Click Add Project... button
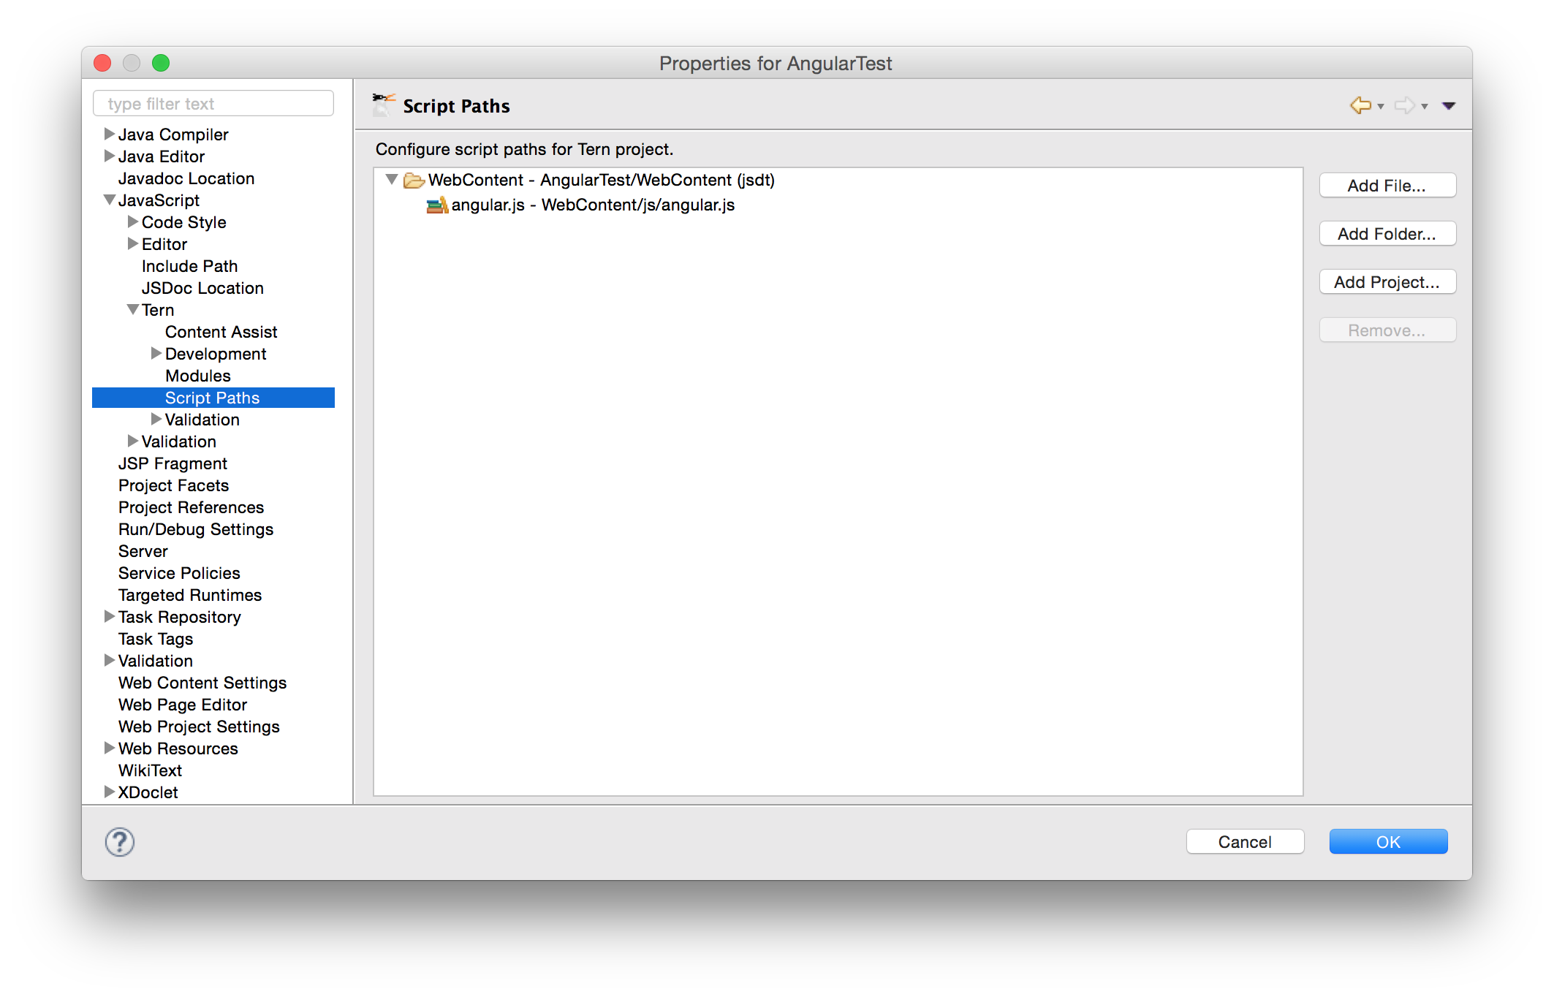The height and width of the screenshot is (997, 1554). (x=1387, y=282)
